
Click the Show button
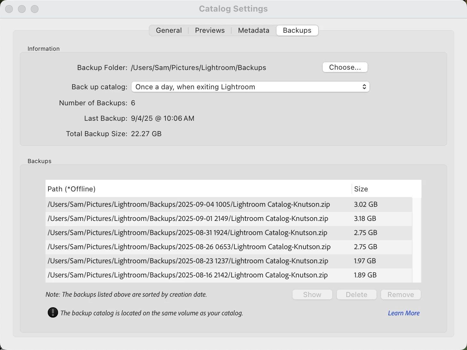click(312, 295)
